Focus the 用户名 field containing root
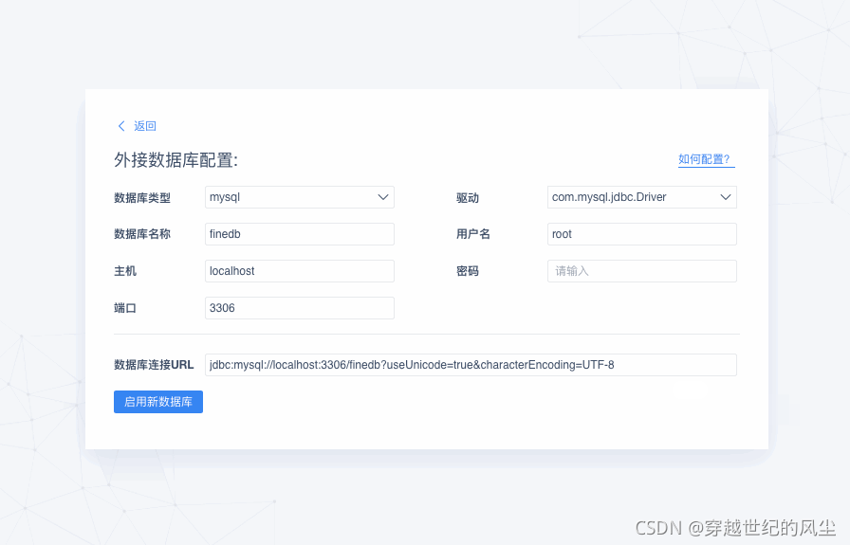The width and height of the screenshot is (850, 545). point(642,234)
